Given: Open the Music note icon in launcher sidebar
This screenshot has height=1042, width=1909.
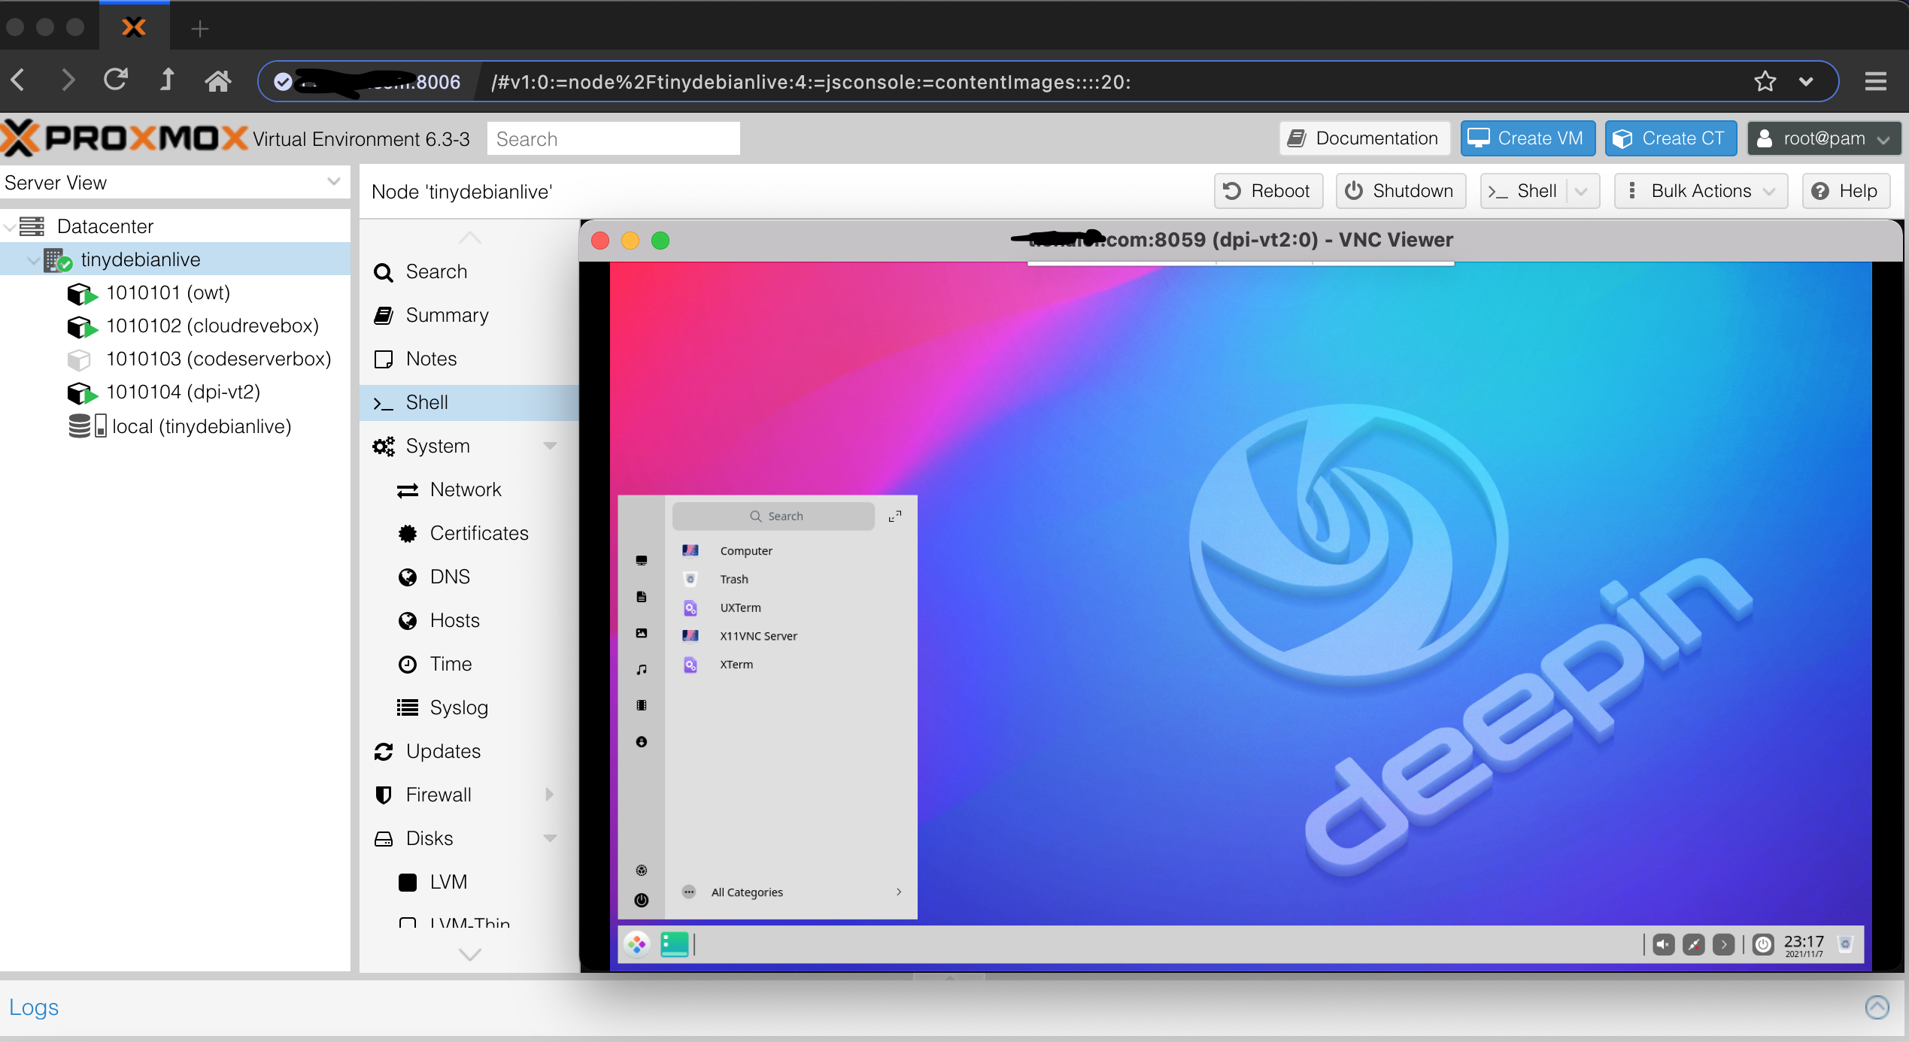Looking at the screenshot, I should point(642,669).
